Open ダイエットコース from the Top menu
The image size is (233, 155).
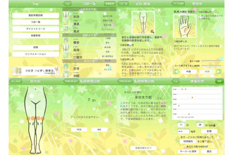click(x=30, y=29)
